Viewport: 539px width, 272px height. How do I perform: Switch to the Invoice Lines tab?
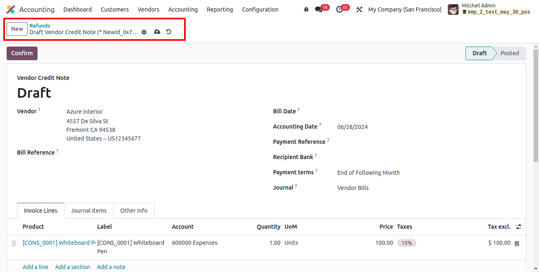tap(40, 211)
